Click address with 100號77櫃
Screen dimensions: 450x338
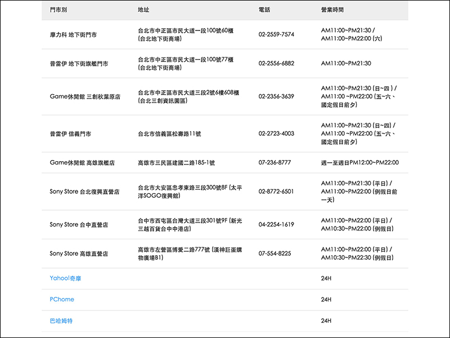[x=186, y=64]
